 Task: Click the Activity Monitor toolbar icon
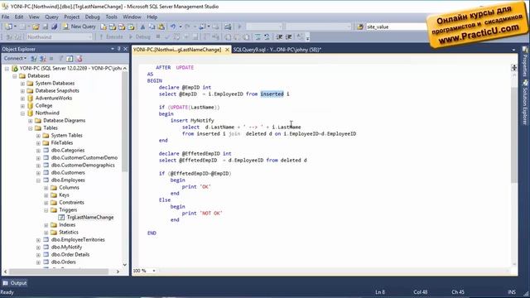point(228,26)
